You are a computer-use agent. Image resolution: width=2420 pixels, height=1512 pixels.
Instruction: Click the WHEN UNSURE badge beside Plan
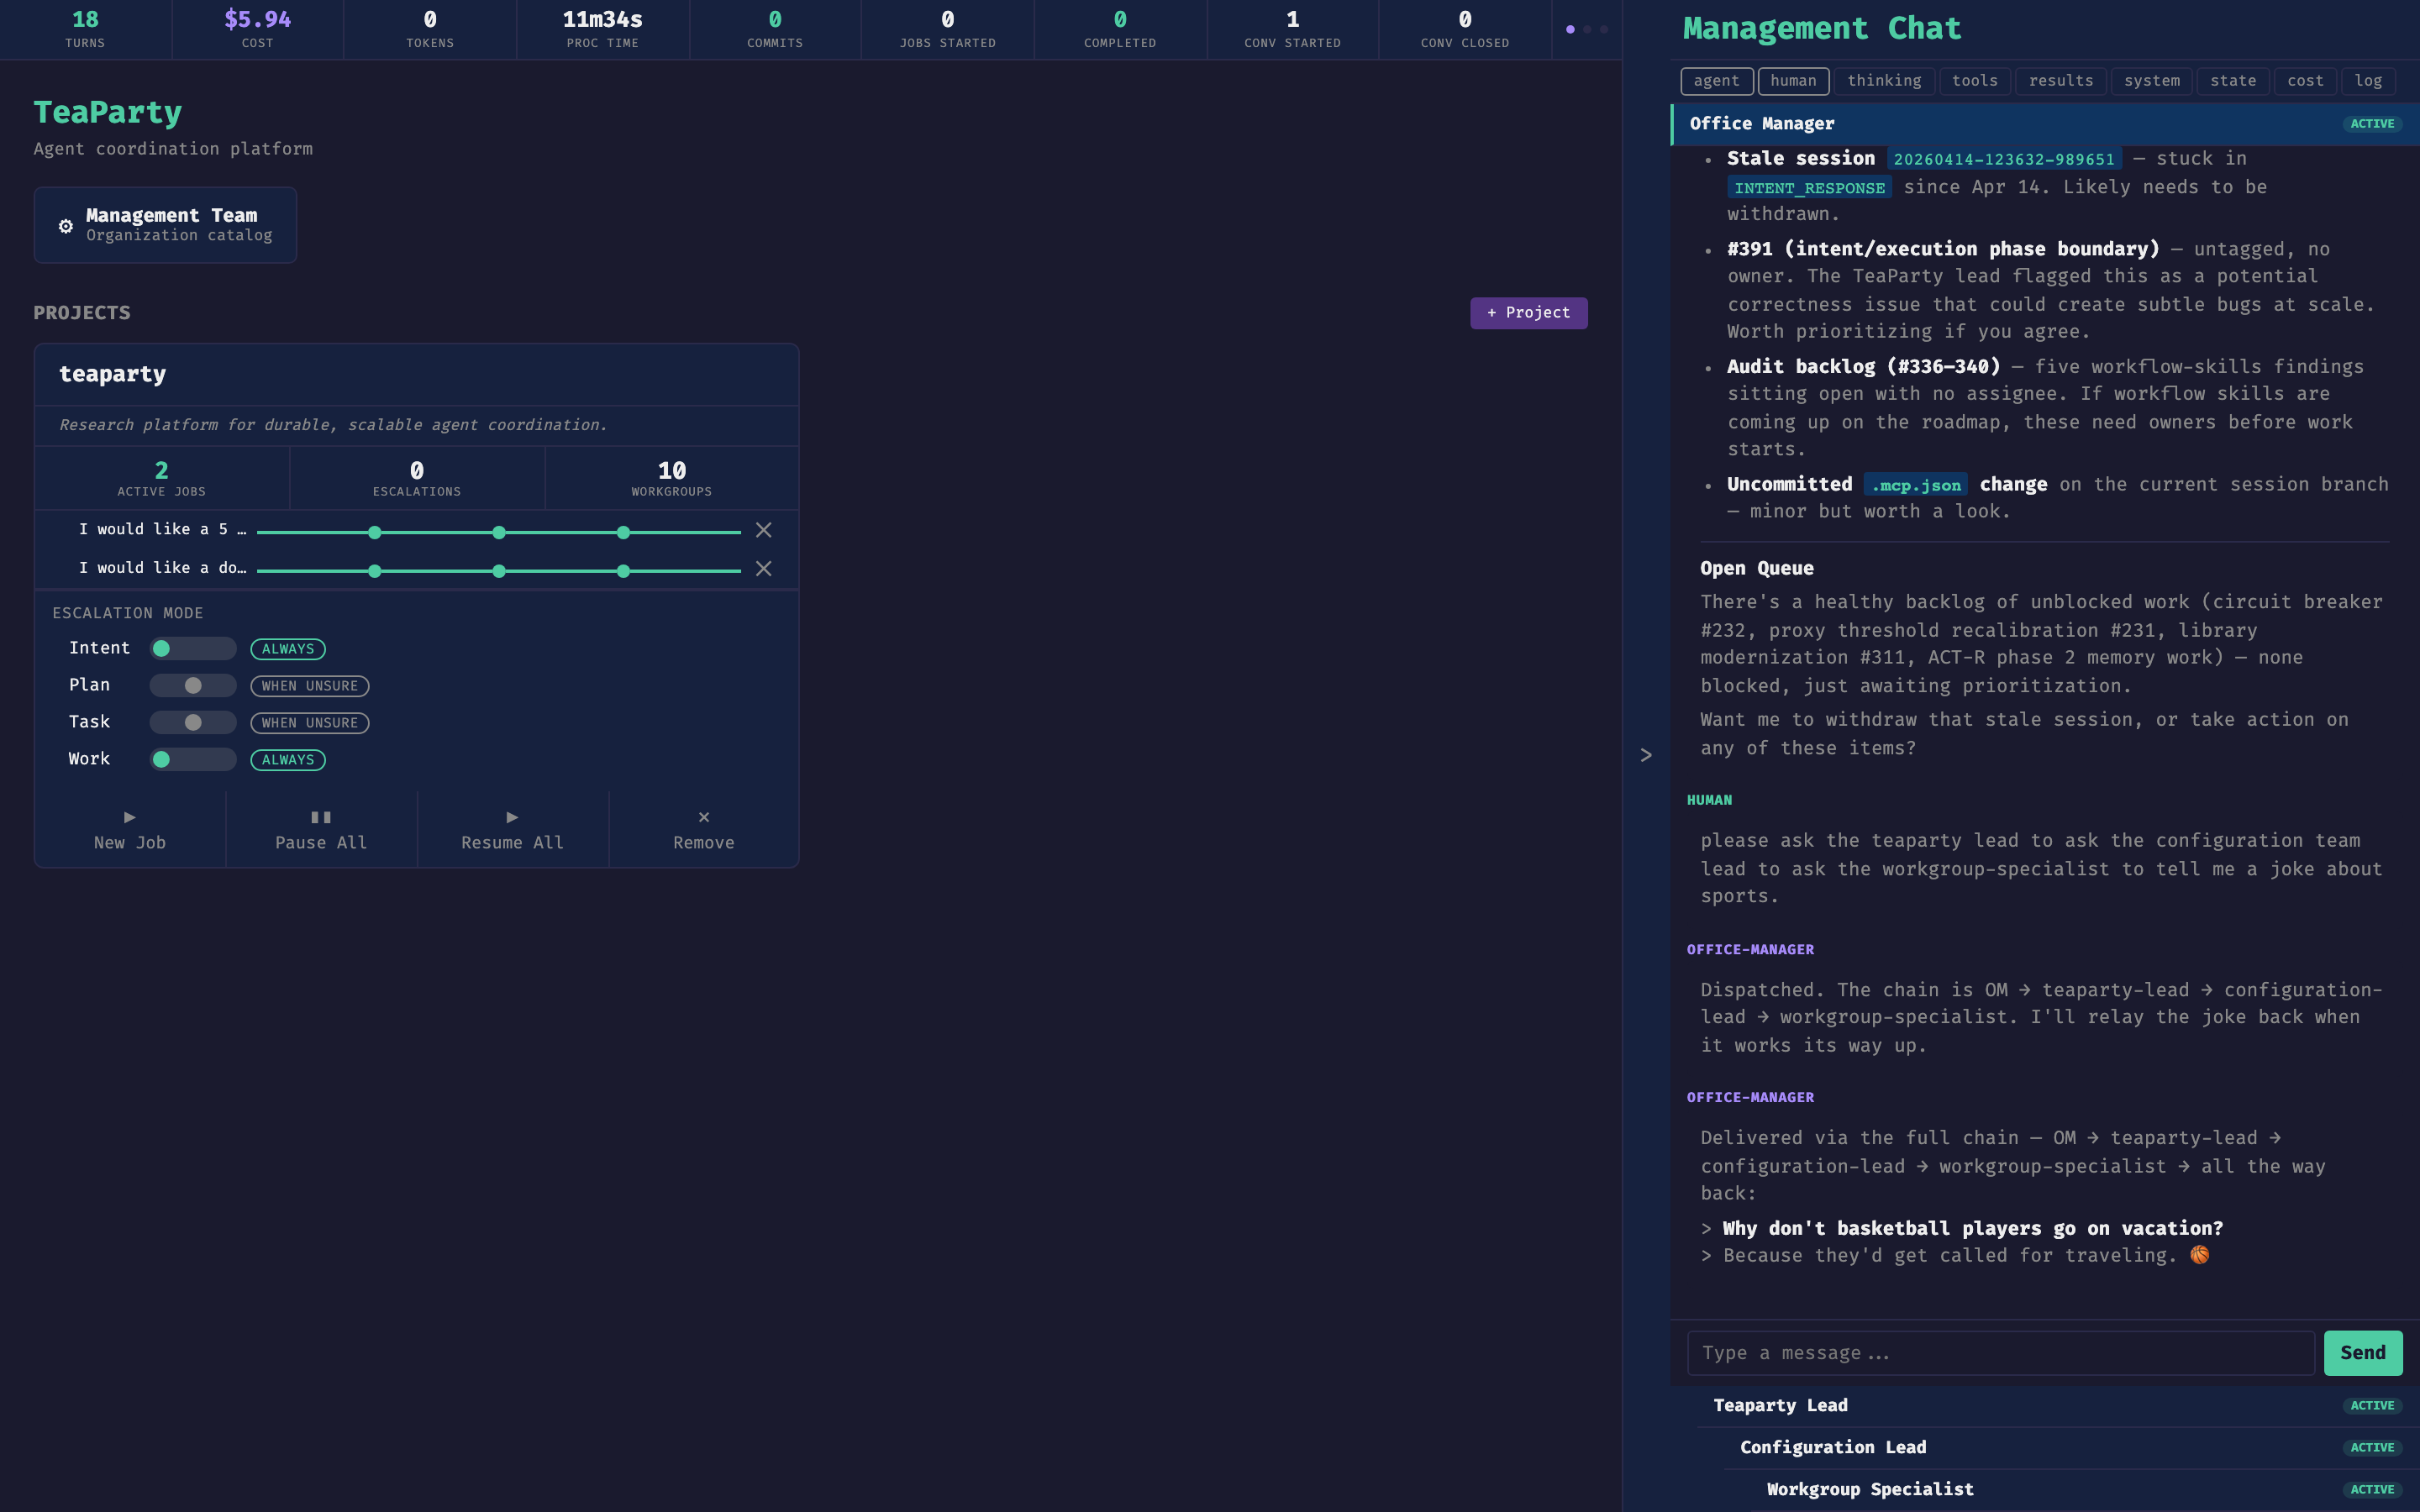click(x=310, y=686)
